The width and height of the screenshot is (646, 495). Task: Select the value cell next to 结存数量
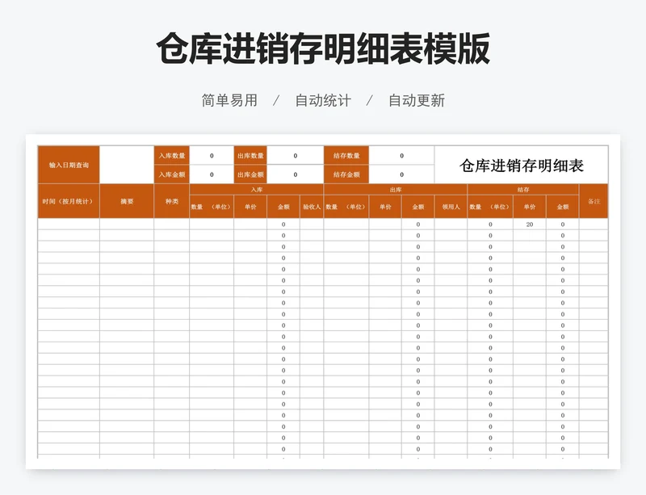[x=401, y=155]
